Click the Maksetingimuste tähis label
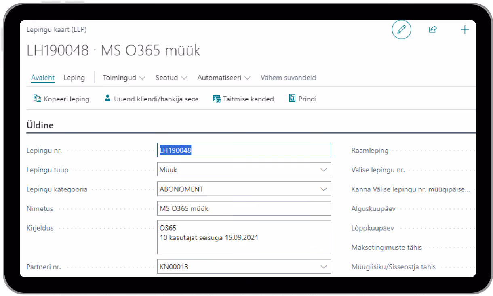This screenshot has width=493, height=296. pyautogui.click(x=387, y=248)
